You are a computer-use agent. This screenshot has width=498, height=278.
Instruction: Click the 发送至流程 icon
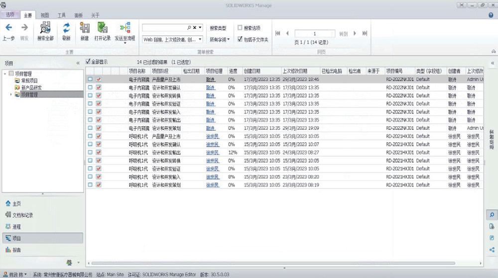(124, 28)
